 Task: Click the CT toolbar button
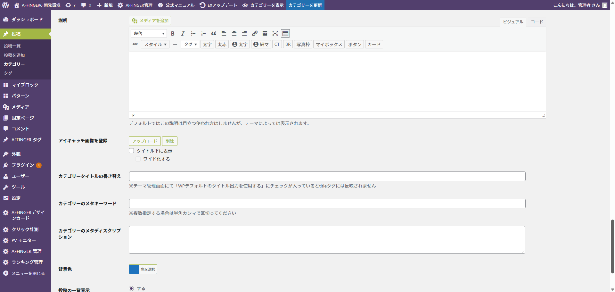click(277, 44)
